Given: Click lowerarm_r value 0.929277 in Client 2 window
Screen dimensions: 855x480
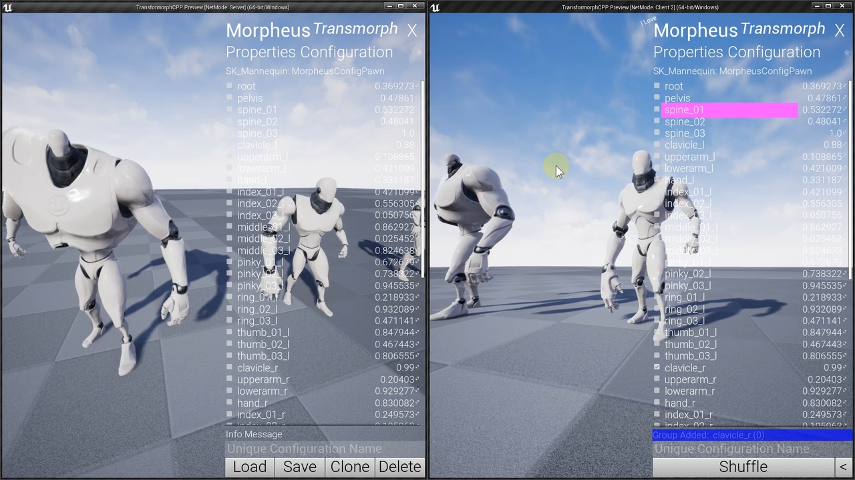Looking at the screenshot, I should (x=822, y=391).
